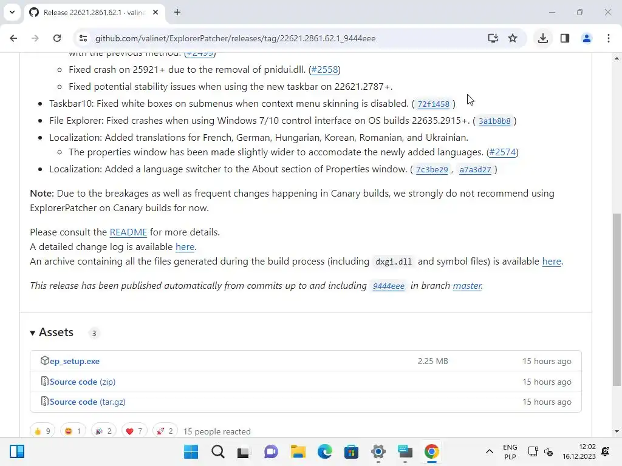Open Task View on taskbar
Screen dimensions: 622x466
(244, 451)
